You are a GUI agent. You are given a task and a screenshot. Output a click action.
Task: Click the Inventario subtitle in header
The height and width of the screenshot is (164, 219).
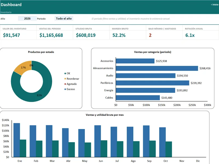click(6, 12)
